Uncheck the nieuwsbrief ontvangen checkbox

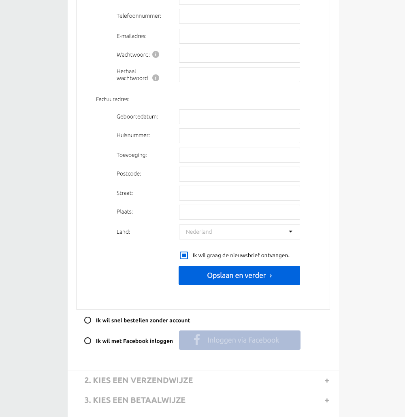click(x=184, y=255)
